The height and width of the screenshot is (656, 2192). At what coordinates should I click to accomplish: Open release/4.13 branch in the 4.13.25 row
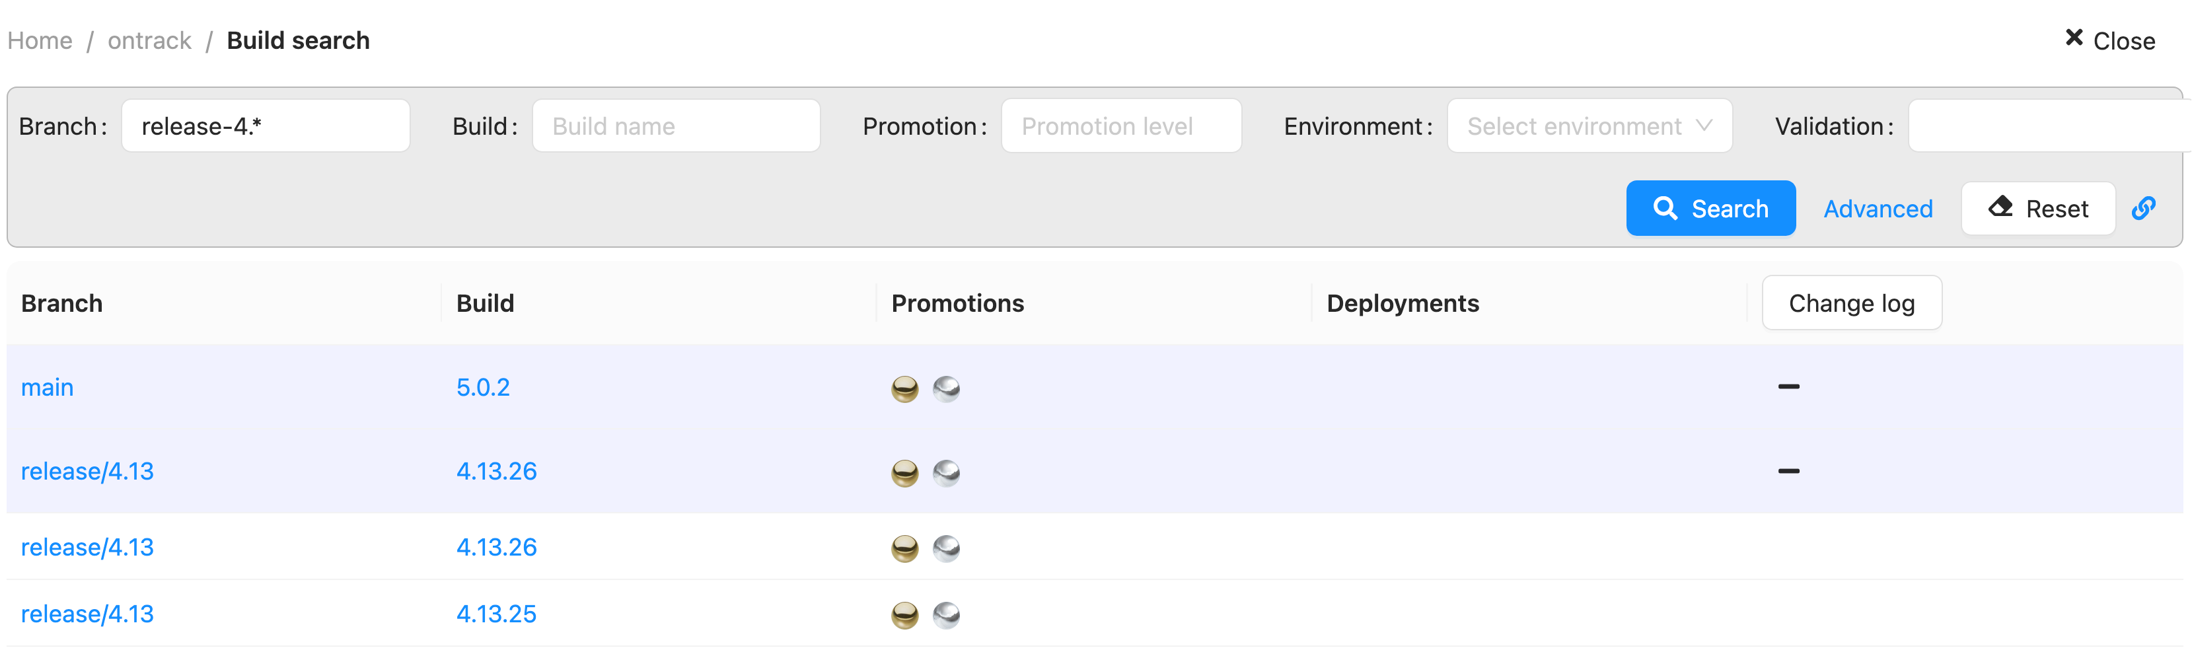88,614
